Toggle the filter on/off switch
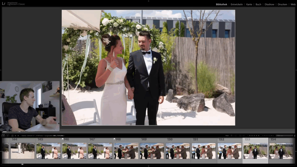The width and height of the screenshot is (297, 167). pos(294,135)
